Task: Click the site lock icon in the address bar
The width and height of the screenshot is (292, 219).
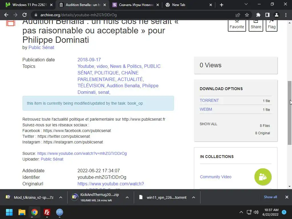Action: point(36,15)
